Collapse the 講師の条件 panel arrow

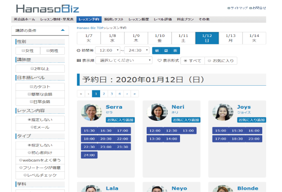[x=63, y=30]
